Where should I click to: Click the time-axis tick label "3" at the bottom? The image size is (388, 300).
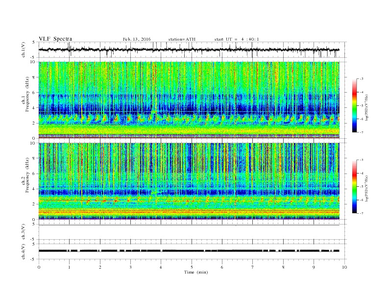click(x=131, y=267)
